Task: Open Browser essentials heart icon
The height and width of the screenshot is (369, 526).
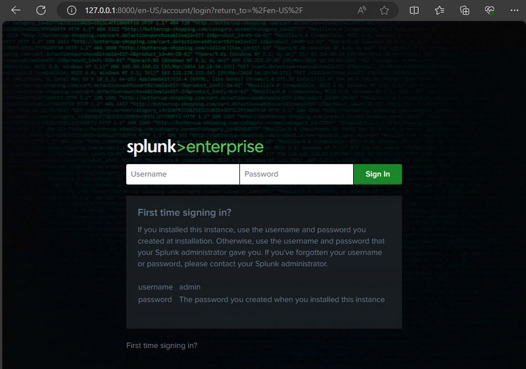Action: [x=489, y=11]
